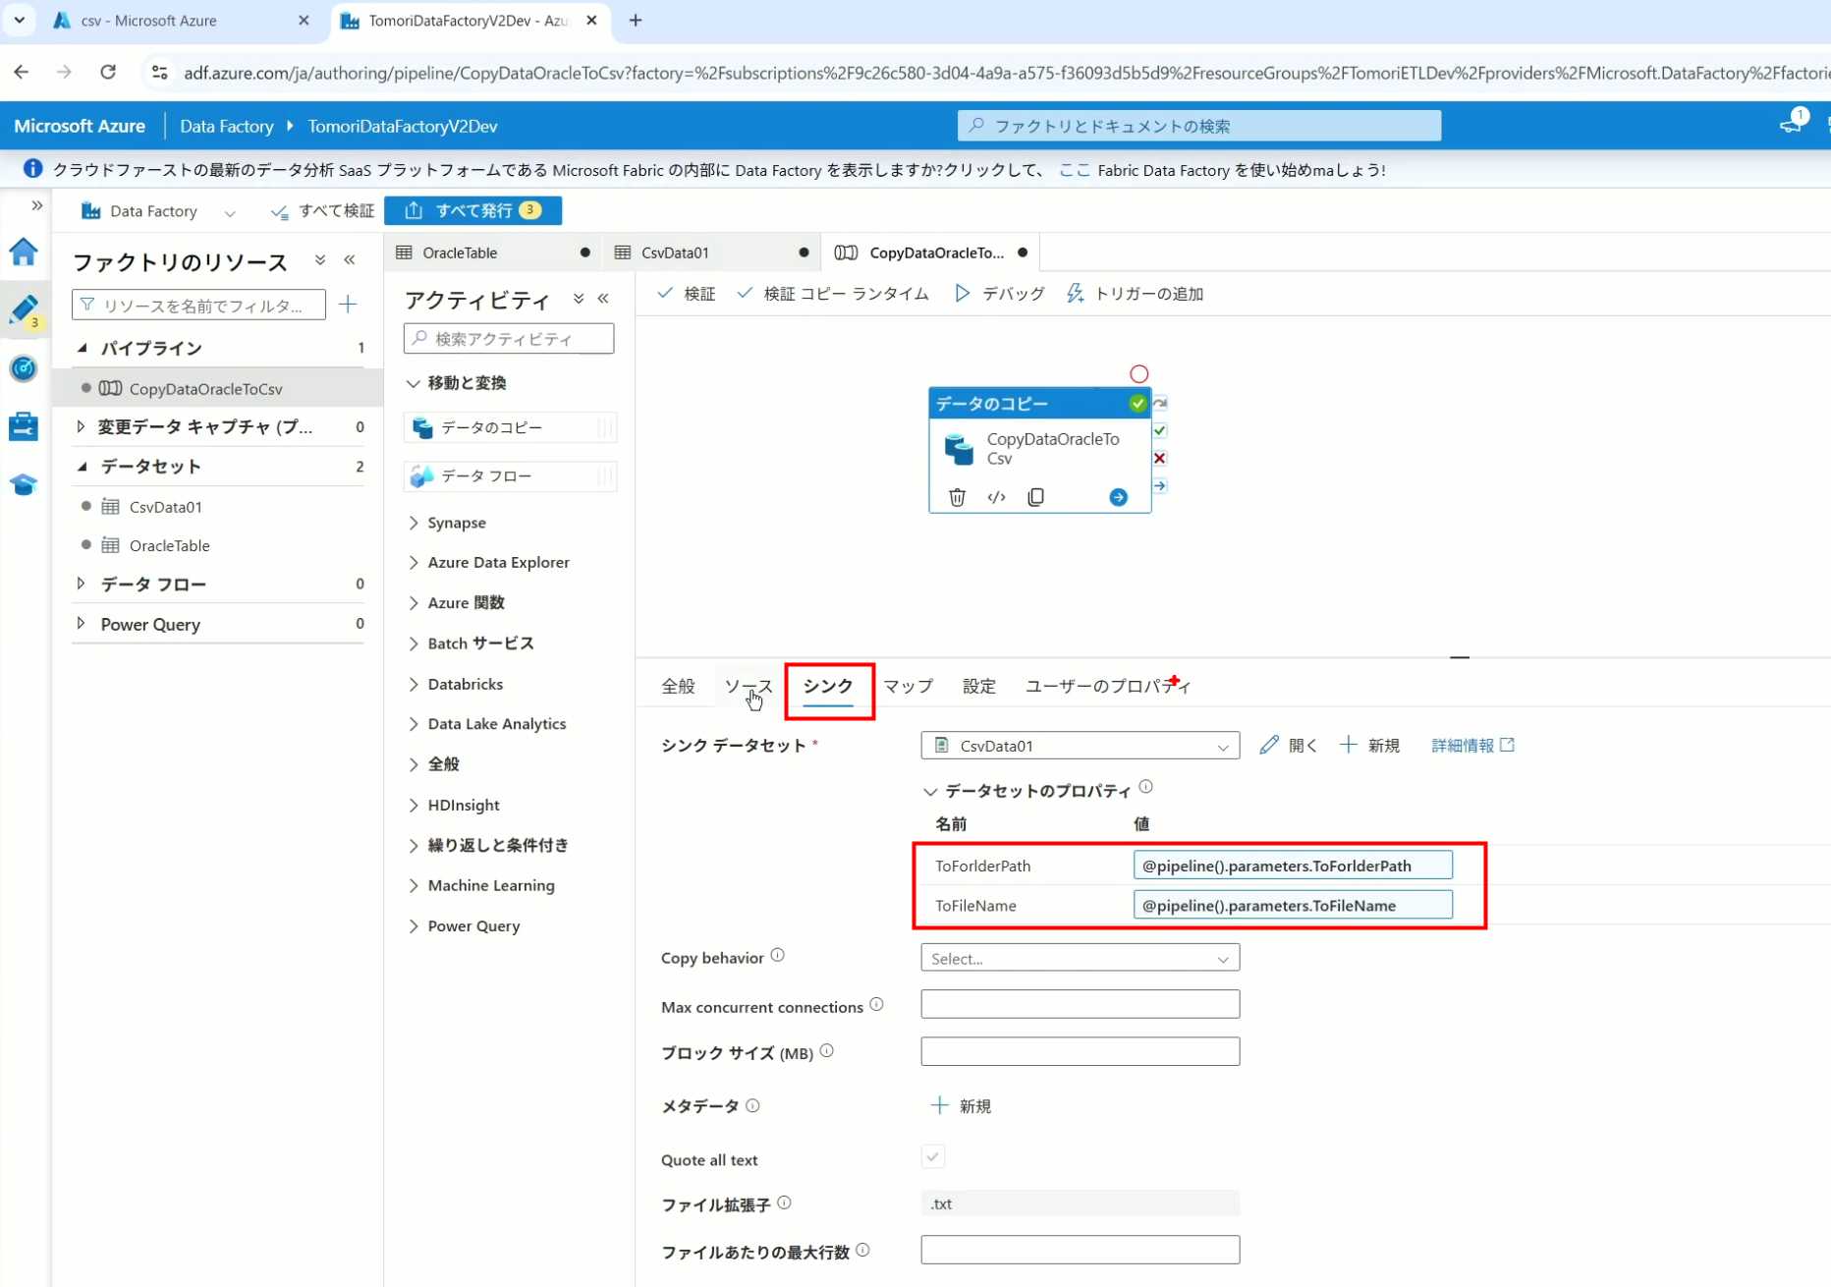Switch to the Mapping tab
This screenshot has height=1287, width=1831.
[x=908, y=686]
